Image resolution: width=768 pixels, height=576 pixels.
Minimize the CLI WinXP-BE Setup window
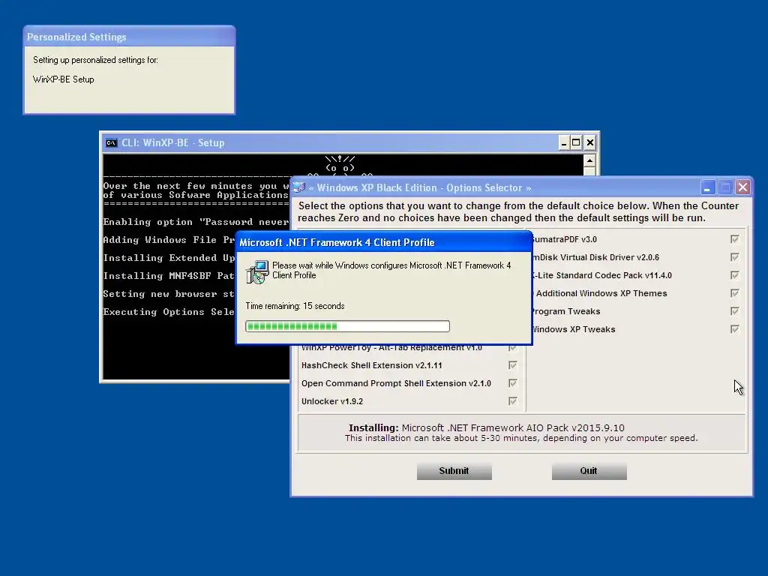[x=563, y=143]
